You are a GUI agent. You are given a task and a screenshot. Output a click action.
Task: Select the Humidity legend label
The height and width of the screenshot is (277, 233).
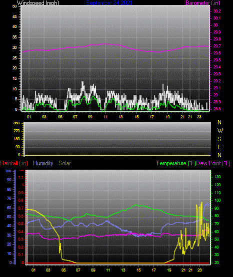(x=43, y=163)
